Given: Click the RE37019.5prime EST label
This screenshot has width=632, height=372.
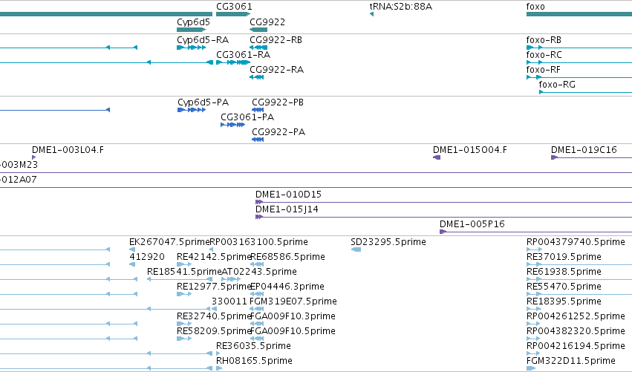Looking at the screenshot, I should coord(564,257).
